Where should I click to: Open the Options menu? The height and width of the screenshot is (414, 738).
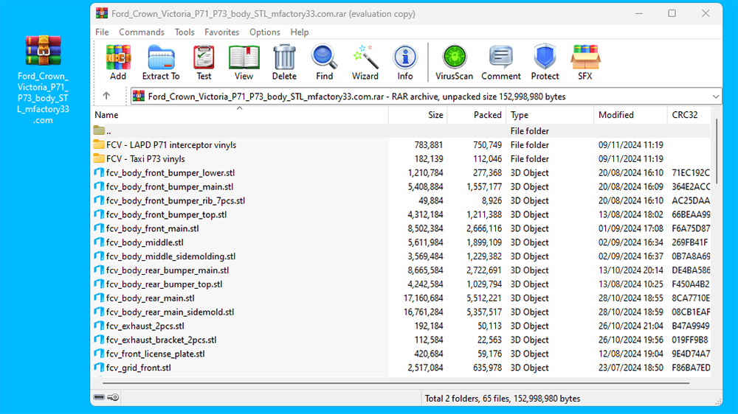tap(264, 32)
